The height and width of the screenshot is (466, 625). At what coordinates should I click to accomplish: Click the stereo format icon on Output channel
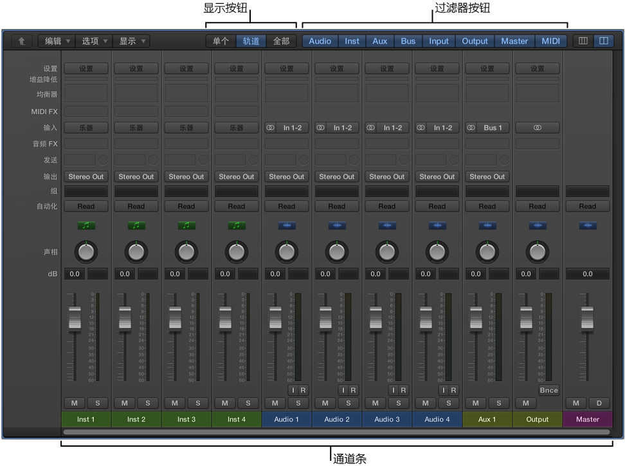click(537, 128)
